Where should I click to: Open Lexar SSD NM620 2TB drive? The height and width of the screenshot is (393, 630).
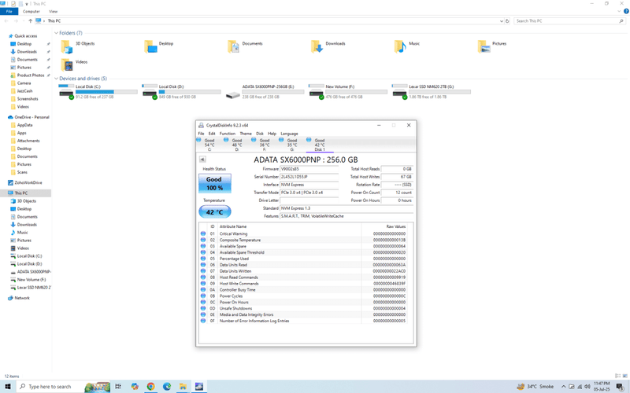(x=399, y=92)
